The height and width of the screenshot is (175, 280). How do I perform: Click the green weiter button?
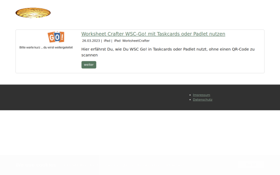(89, 65)
